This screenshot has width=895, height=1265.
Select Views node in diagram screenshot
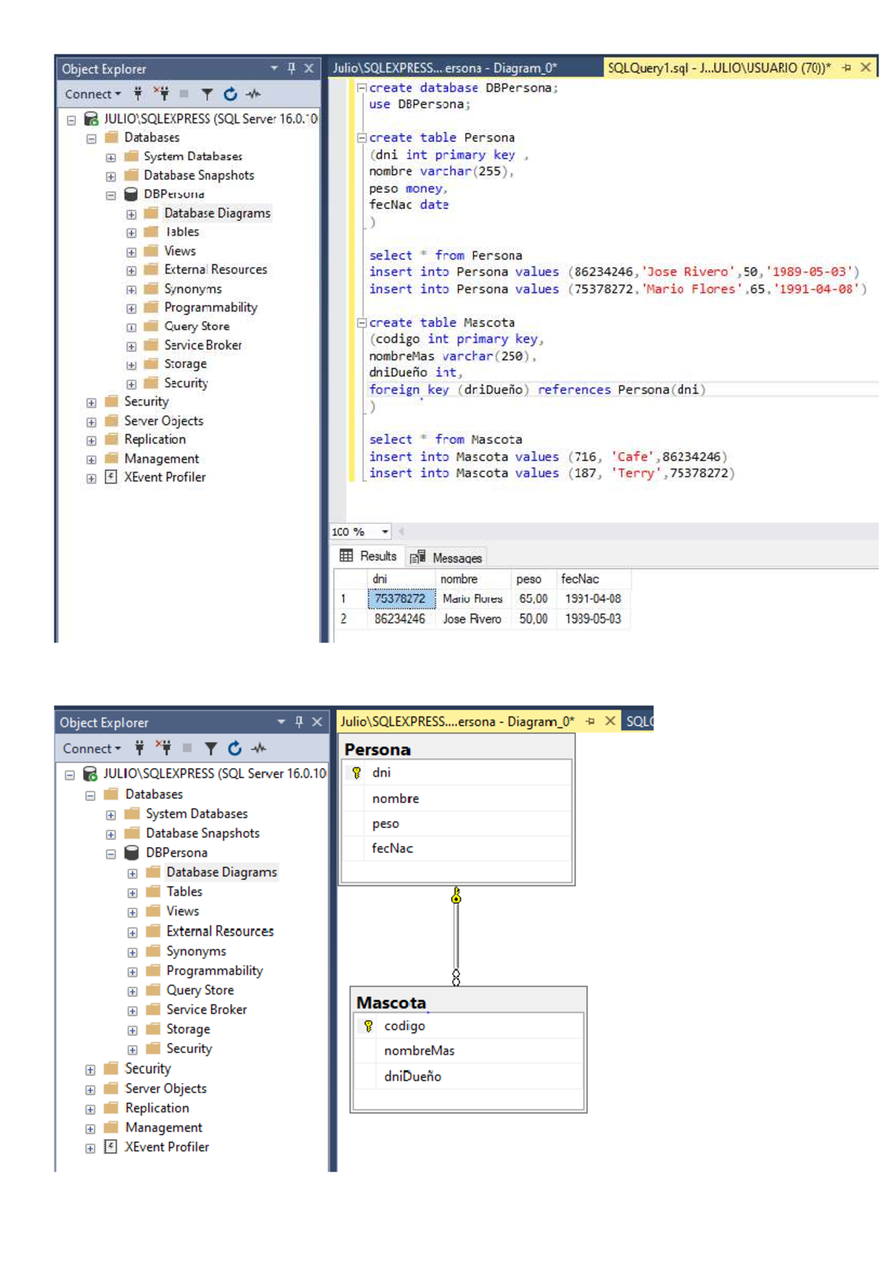pos(183,911)
